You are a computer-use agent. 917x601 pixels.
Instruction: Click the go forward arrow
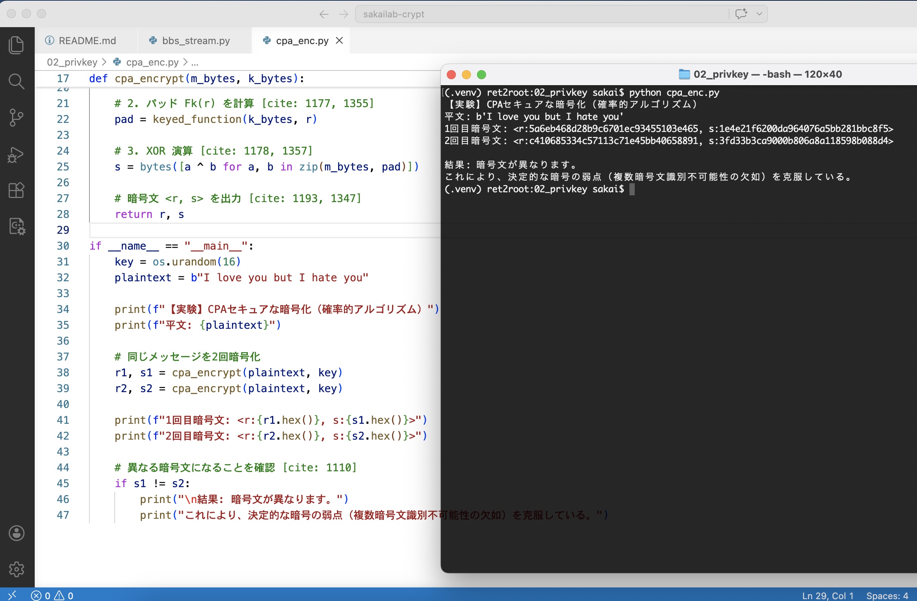click(343, 14)
